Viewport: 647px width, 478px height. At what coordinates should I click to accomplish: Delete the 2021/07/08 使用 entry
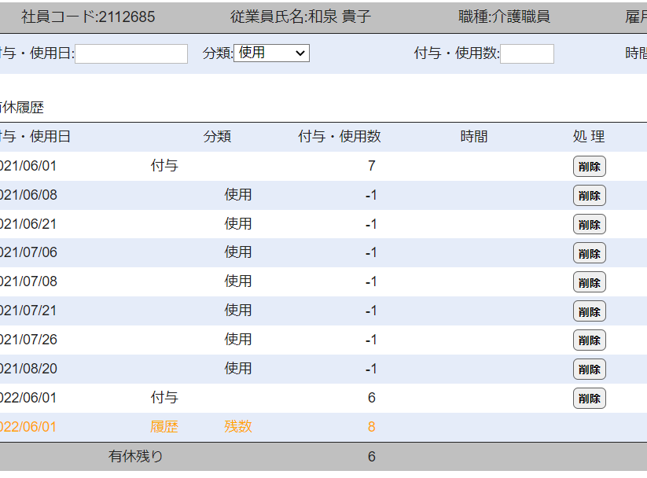(589, 282)
